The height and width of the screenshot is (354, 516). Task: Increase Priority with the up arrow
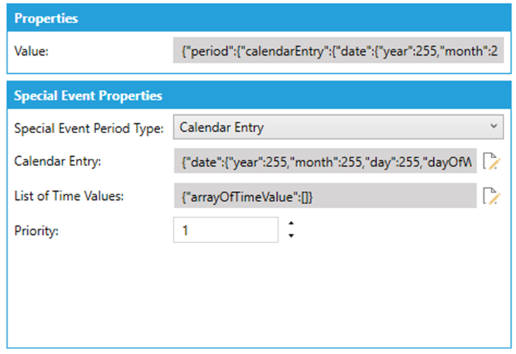pos(291,224)
